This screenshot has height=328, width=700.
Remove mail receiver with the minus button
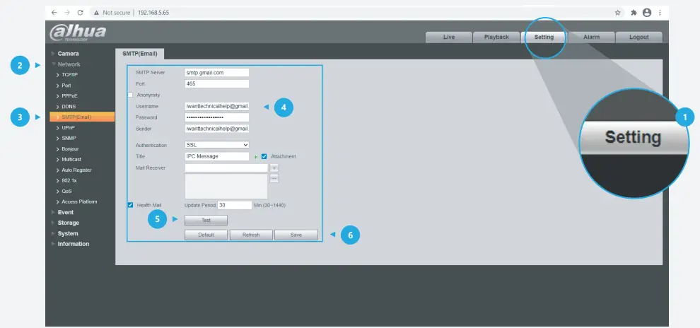pos(274,179)
